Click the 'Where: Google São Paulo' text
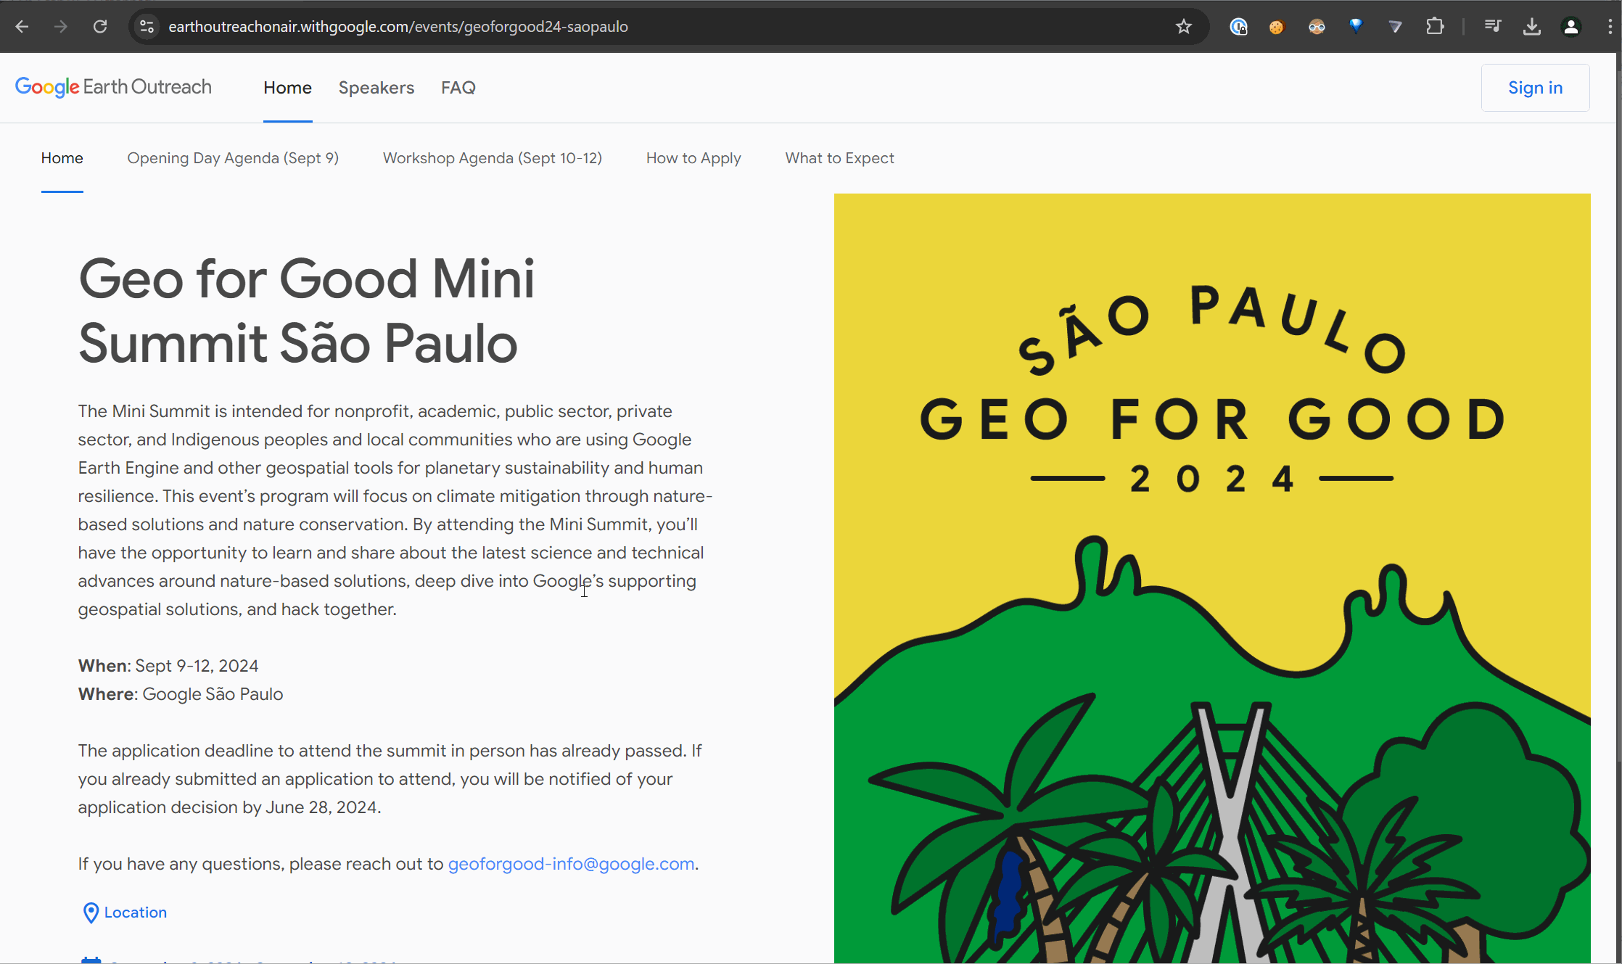This screenshot has width=1622, height=964. [x=181, y=694]
